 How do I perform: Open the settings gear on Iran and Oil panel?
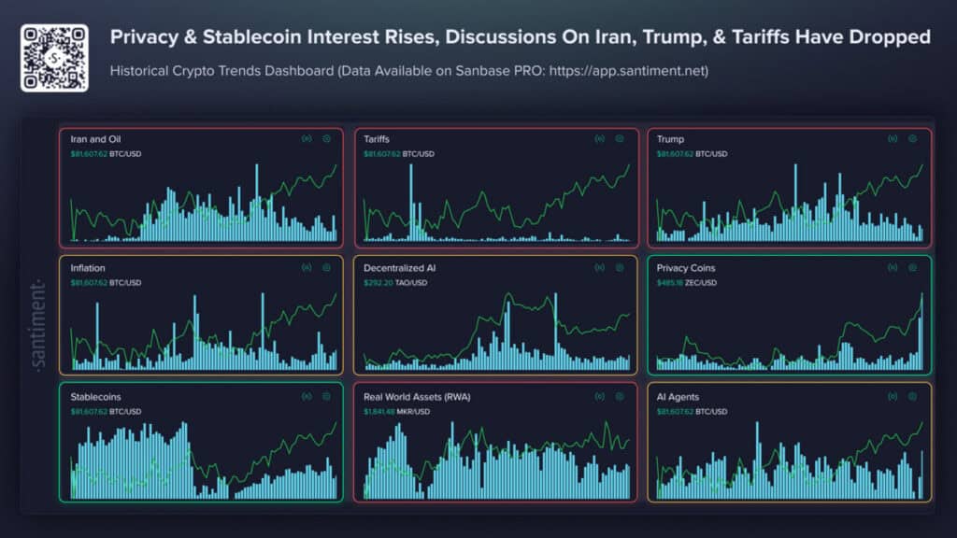click(x=326, y=139)
